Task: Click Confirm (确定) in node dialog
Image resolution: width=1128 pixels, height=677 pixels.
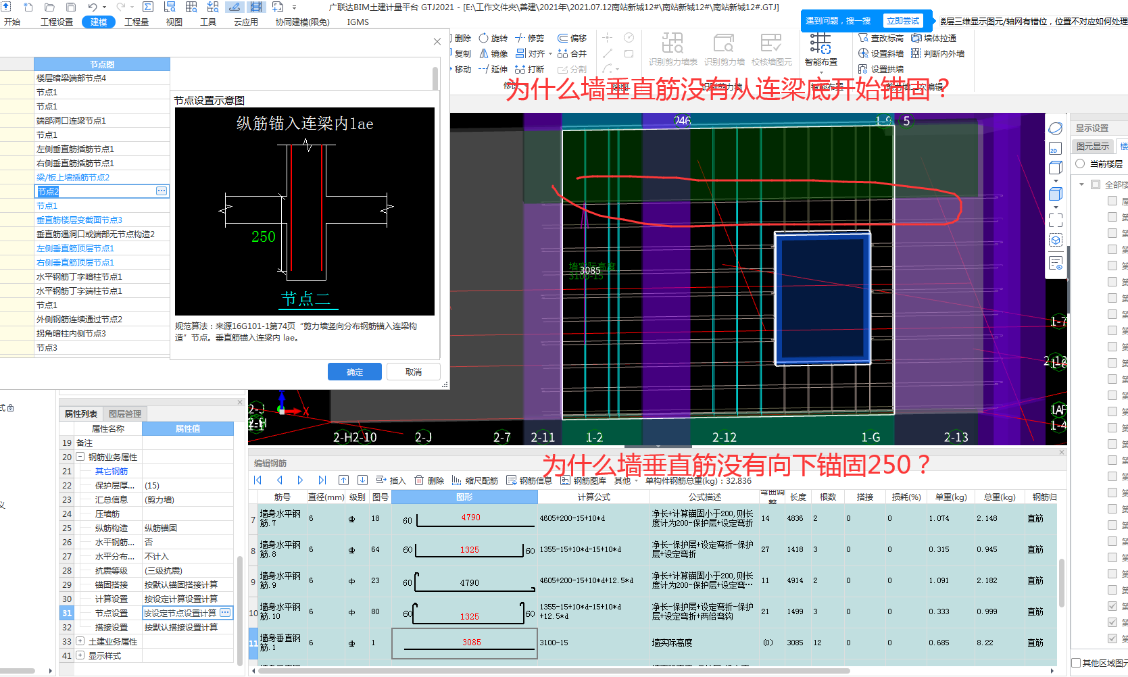Action: (x=355, y=372)
